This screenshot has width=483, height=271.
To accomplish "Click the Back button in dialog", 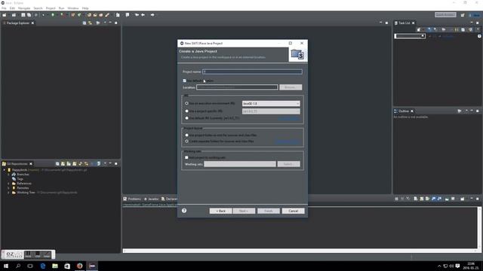I will pos(220,211).
